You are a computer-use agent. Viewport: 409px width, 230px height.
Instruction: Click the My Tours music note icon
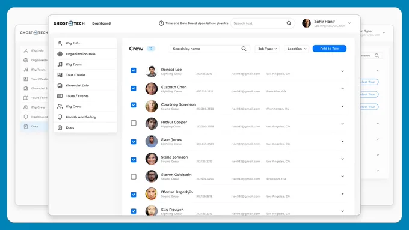pos(60,64)
